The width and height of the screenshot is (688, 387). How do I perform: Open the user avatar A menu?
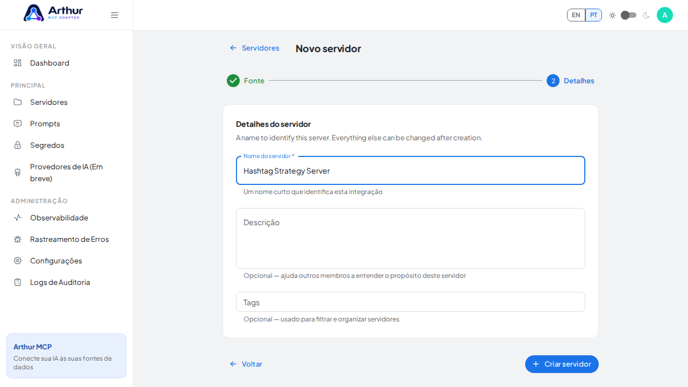(x=665, y=15)
